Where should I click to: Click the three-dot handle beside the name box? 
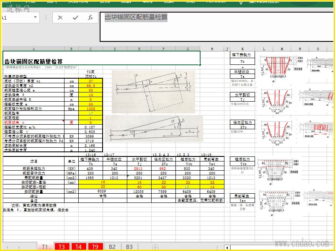pos(46,18)
